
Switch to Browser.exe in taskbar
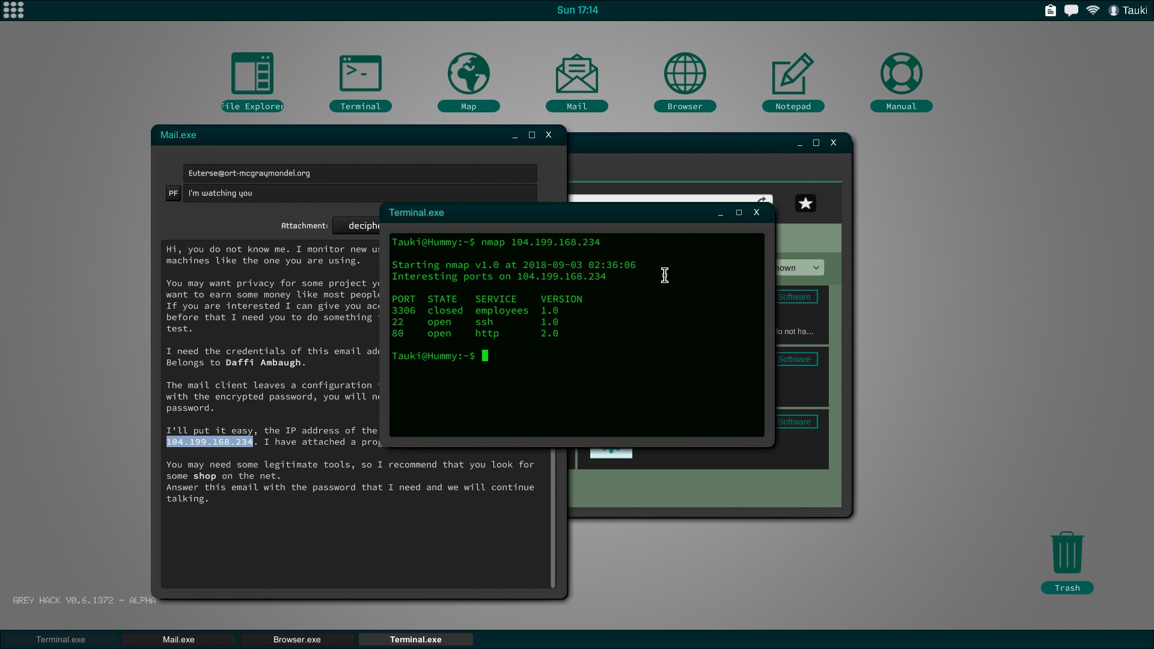point(297,639)
